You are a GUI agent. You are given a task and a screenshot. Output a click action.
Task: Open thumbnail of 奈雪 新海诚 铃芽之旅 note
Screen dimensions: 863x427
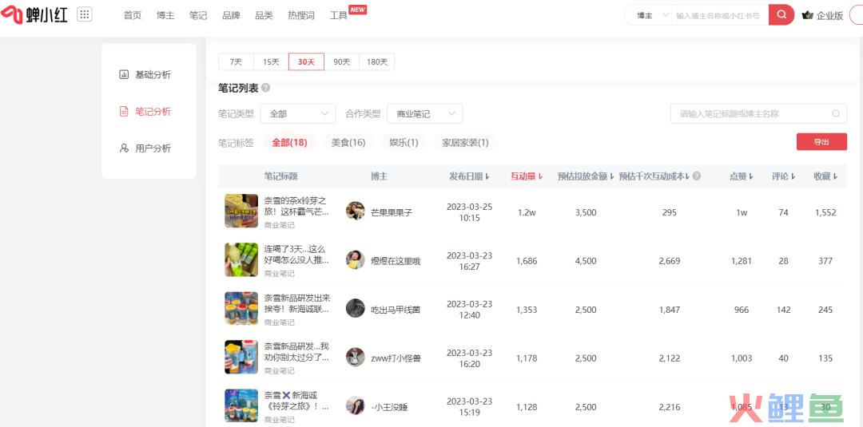point(241,405)
